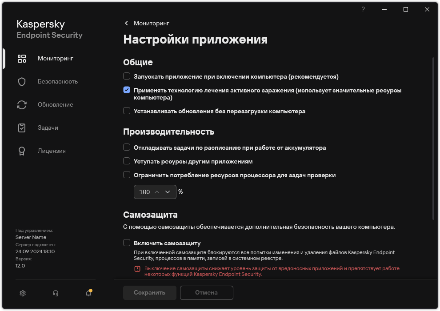Click the Kaspersky Endpoint Security logo
The width and height of the screenshot is (440, 311).
click(49, 29)
